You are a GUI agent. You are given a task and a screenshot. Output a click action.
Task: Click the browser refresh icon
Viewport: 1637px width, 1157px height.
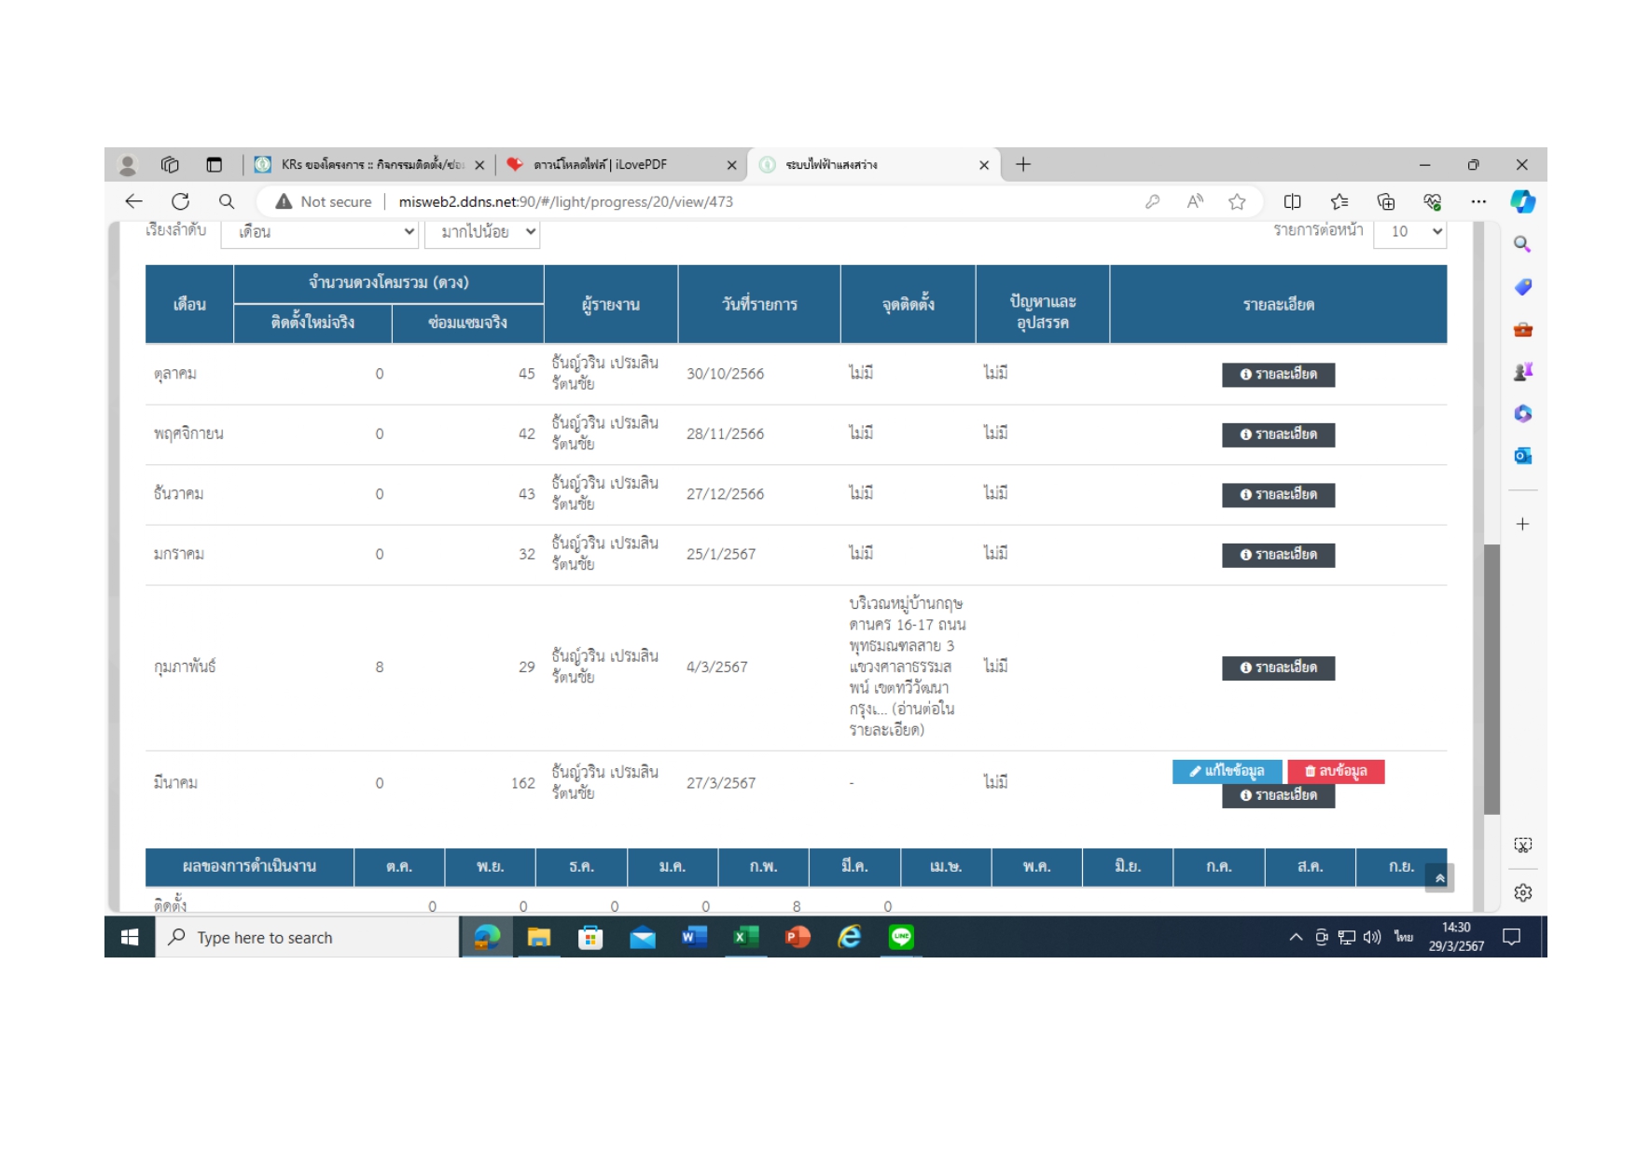[180, 201]
